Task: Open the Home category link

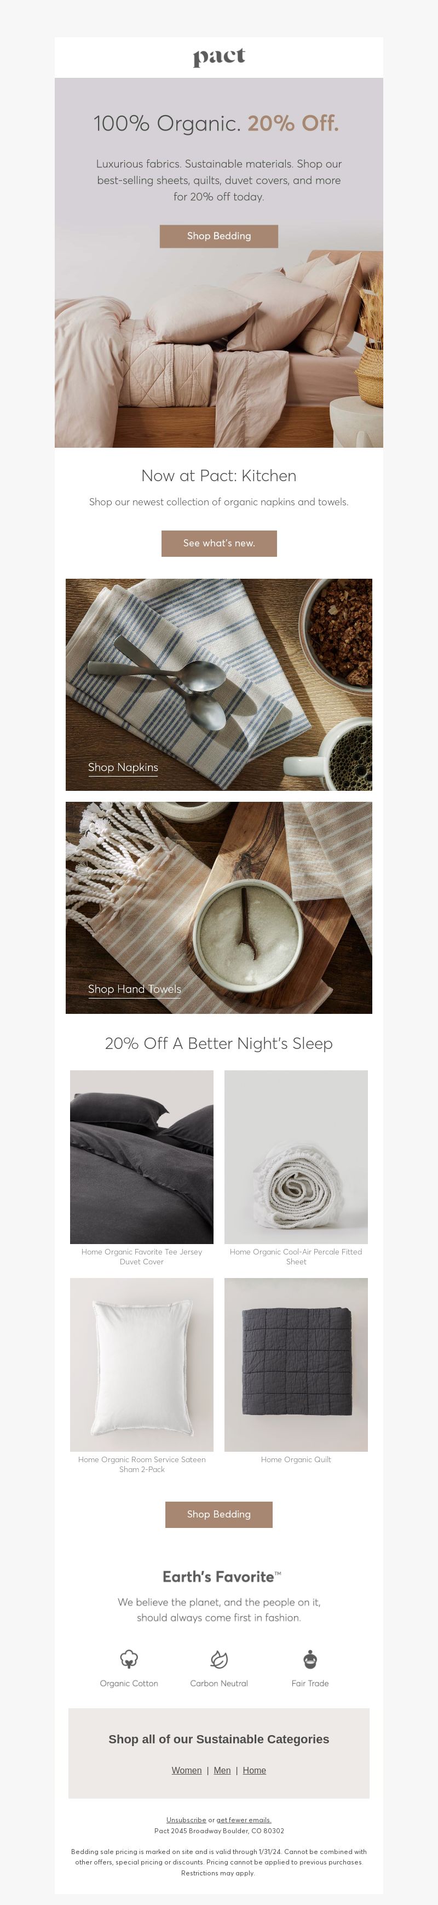Action: [254, 1770]
